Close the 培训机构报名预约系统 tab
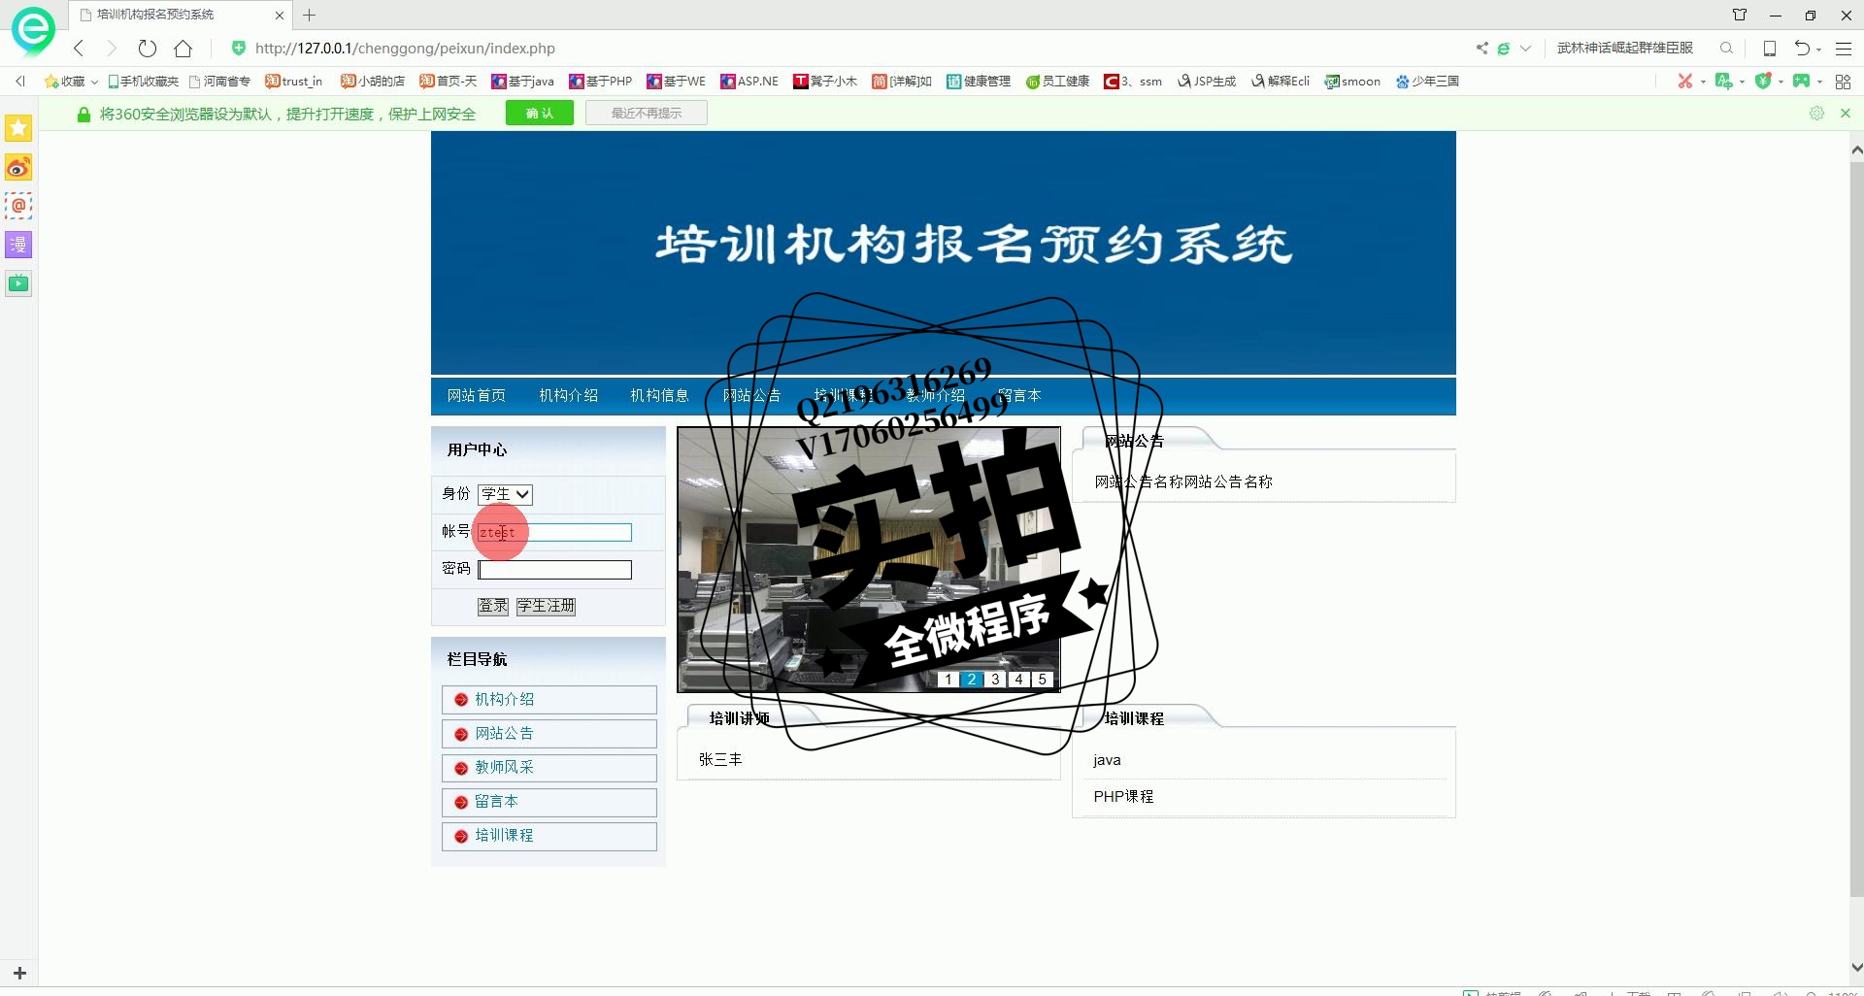The height and width of the screenshot is (996, 1864). 280,16
